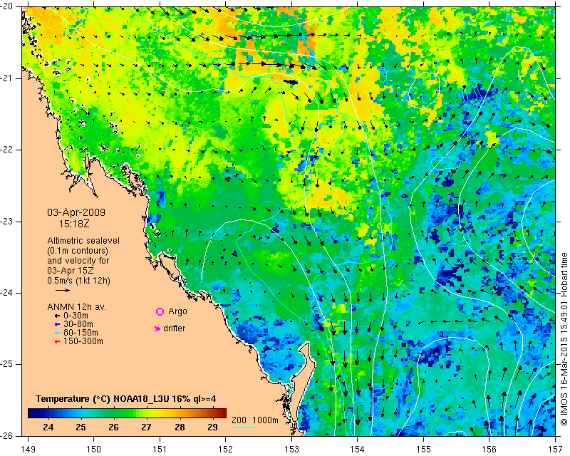Click the red 150-300m arrow legend symbol

click(57, 342)
